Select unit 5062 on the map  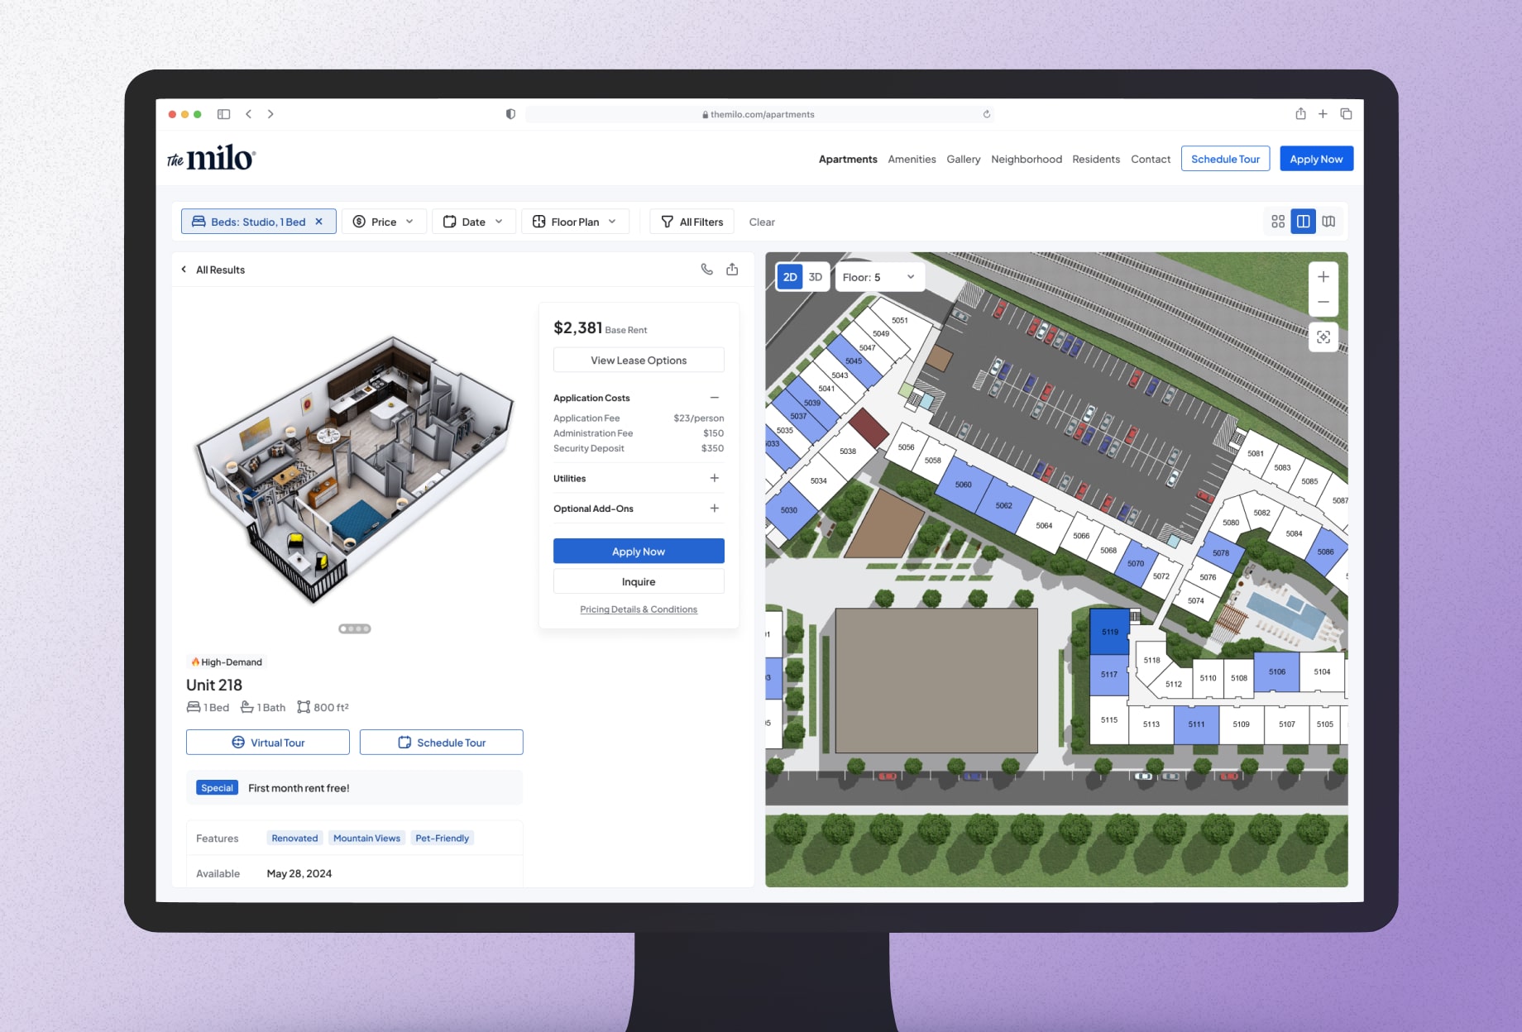tap(1004, 504)
